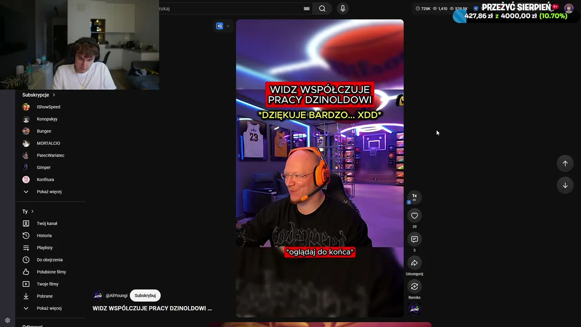Click the magnifier search button
This screenshot has height=327, width=581.
322,9
